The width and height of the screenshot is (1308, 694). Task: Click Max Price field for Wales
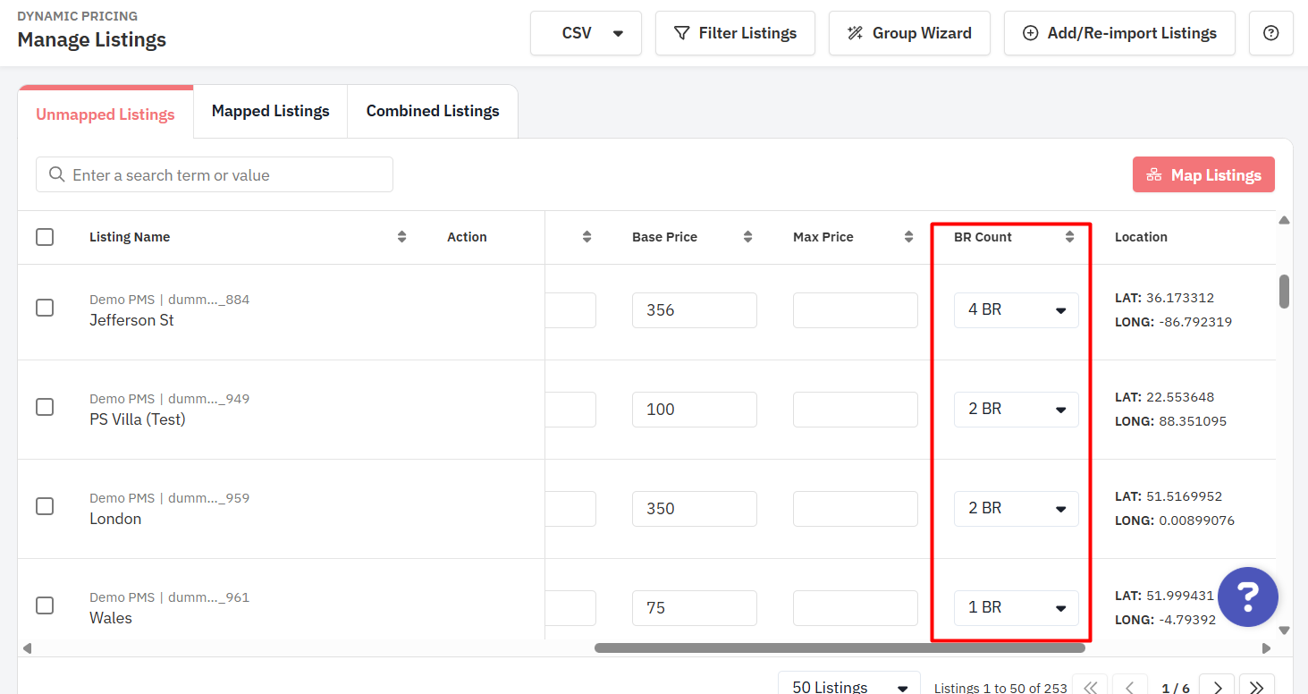(x=856, y=608)
